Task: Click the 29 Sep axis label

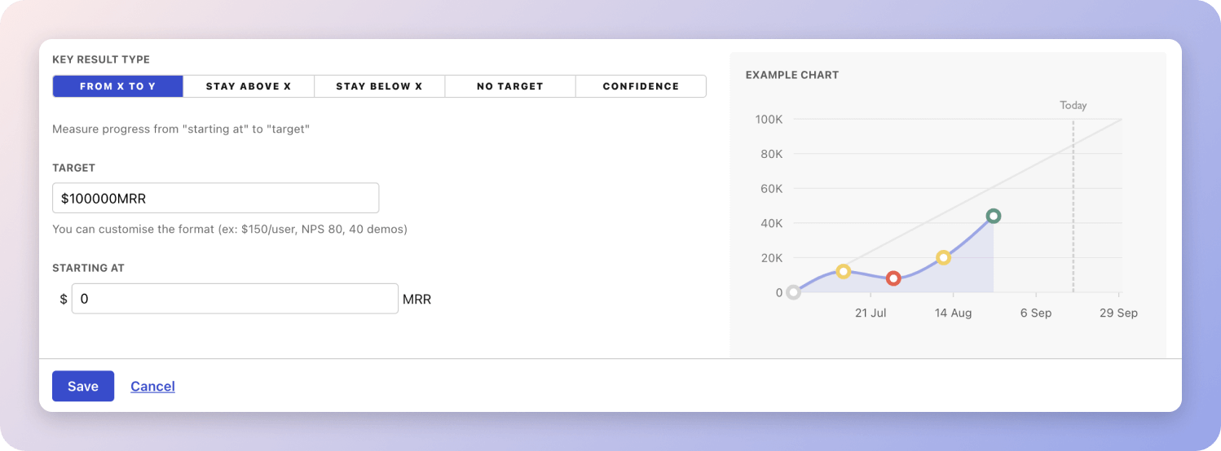Action: (1118, 313)
